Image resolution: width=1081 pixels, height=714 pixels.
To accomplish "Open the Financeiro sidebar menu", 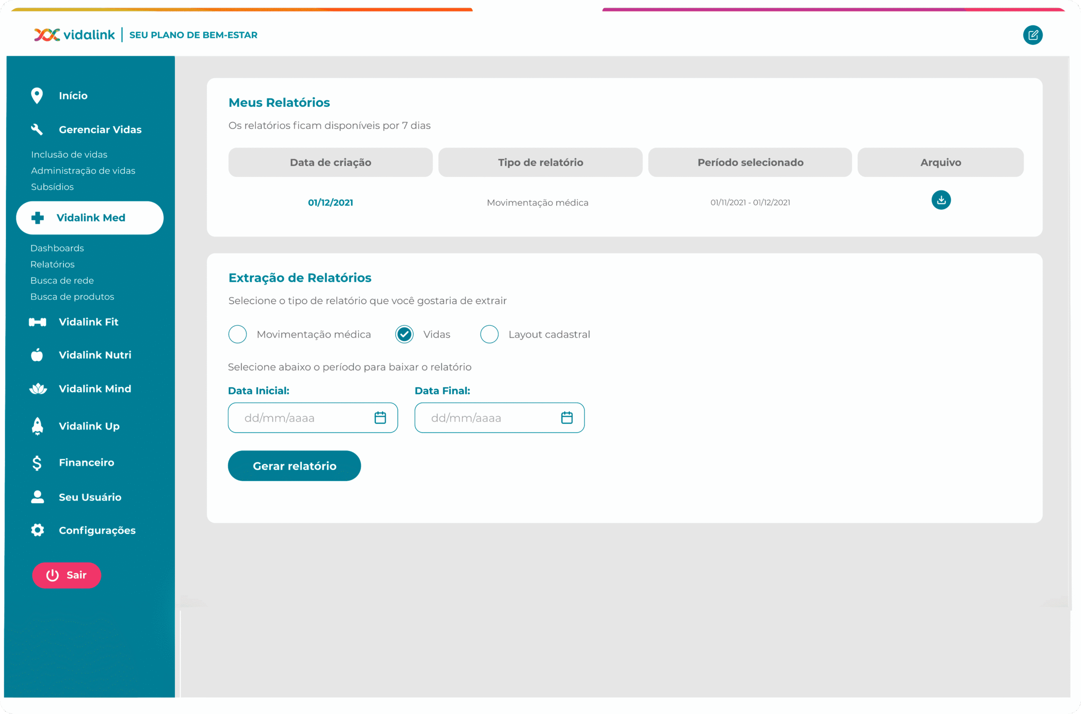I will tap(86, 463).
